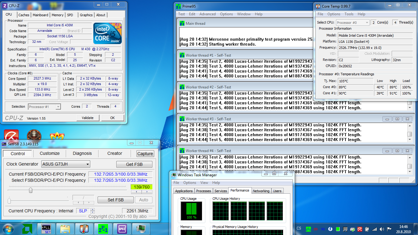Open View menu in Windows Task Manager
The width and height of the screenshot is (418, 235).
[204, 183]
